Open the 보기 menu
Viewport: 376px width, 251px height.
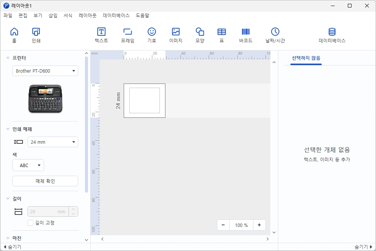point(38,15)
